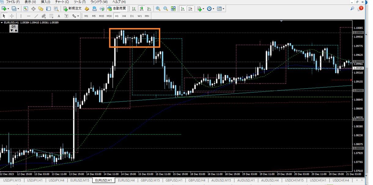This screenshot has width=373, height=185.
Task: Open the Market Watch window icon
Action: pos(26,9)
